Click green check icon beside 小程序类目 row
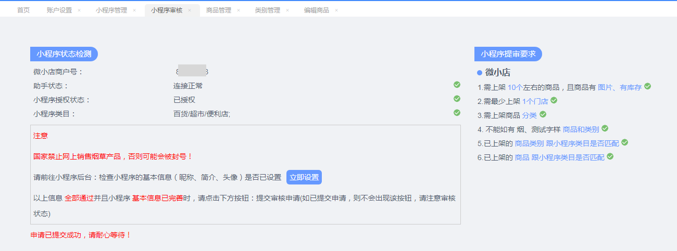The height and width of the screenshot is (251, 677). [457, 113]
